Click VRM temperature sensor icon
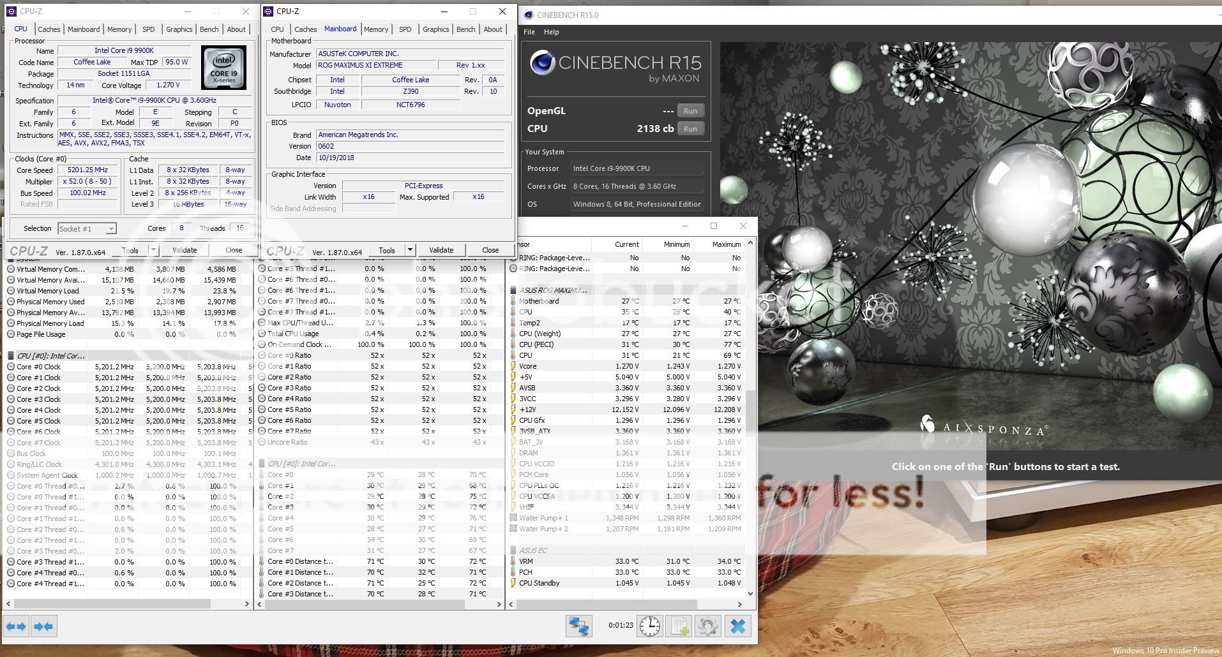 tap(513, 561)
